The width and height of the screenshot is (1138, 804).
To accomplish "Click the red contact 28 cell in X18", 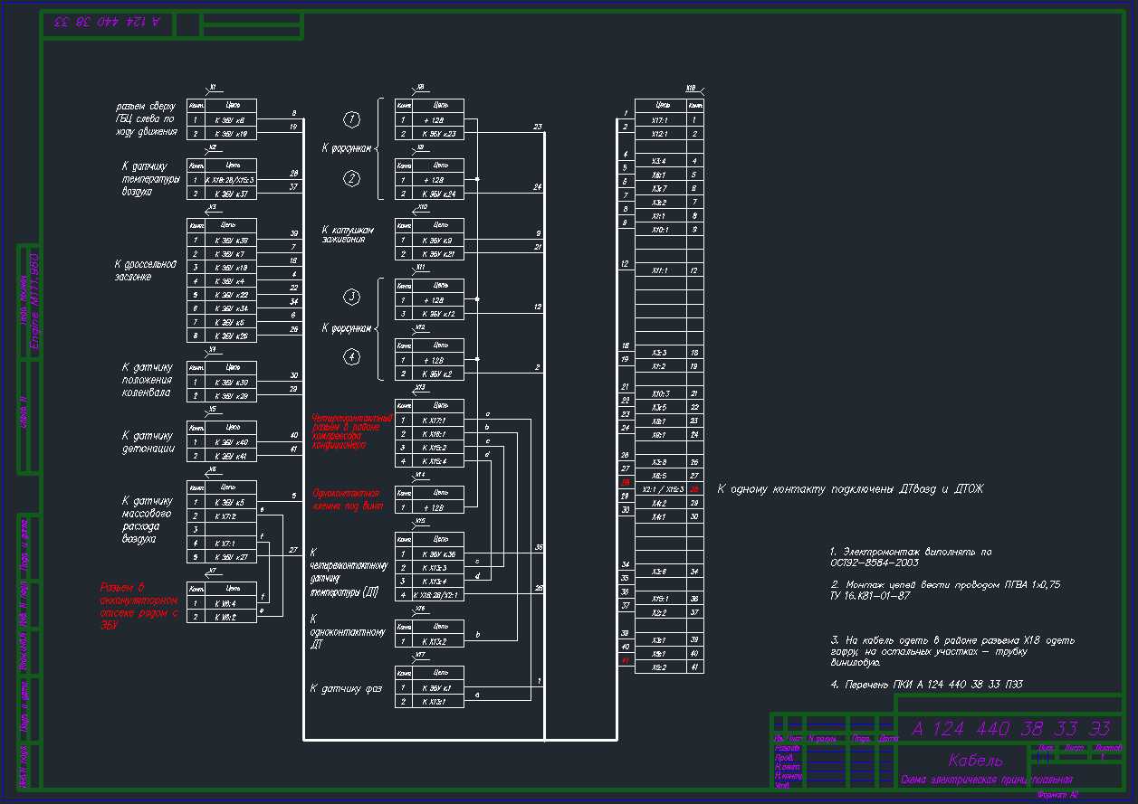I will click(x=694, y=489).
